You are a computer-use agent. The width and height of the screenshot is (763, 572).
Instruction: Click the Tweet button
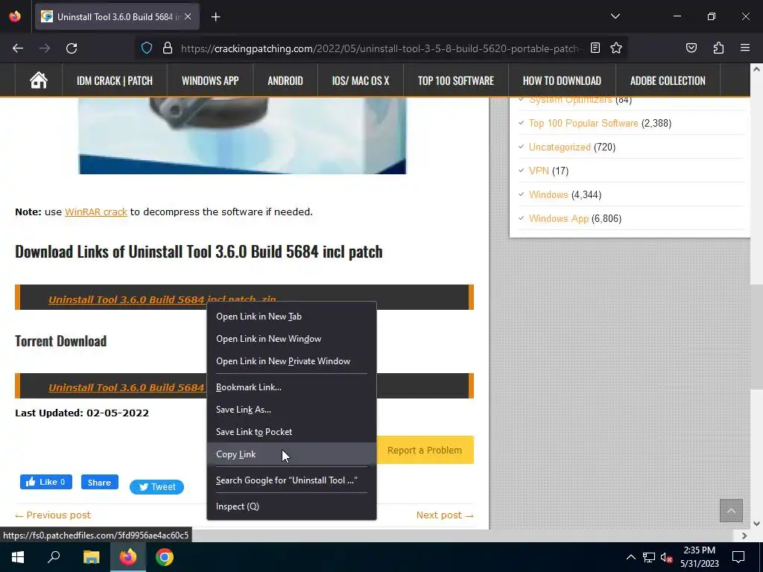[156, 487]
